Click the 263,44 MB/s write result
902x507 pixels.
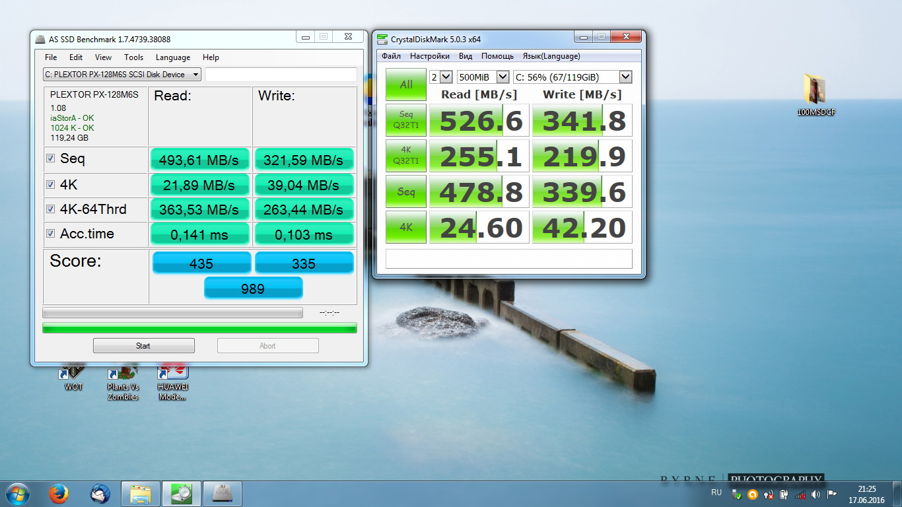(304, 210)
